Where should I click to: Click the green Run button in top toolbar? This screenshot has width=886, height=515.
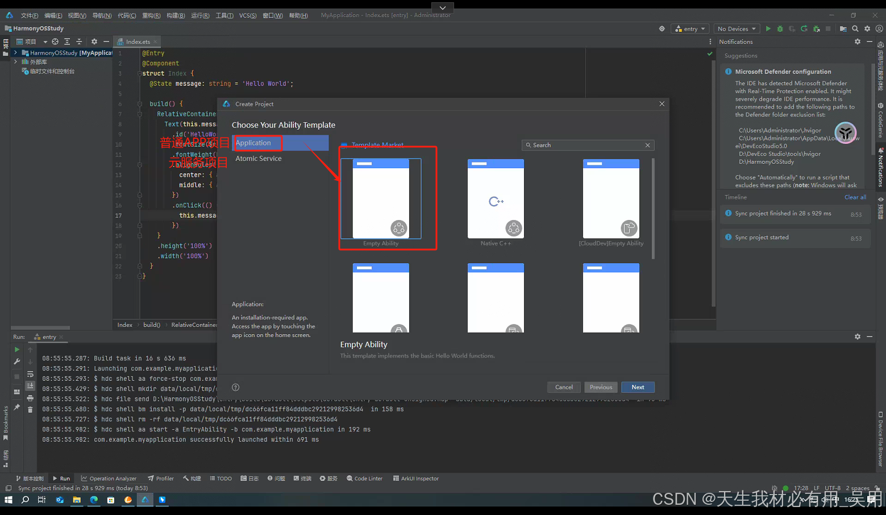point(768,28)
